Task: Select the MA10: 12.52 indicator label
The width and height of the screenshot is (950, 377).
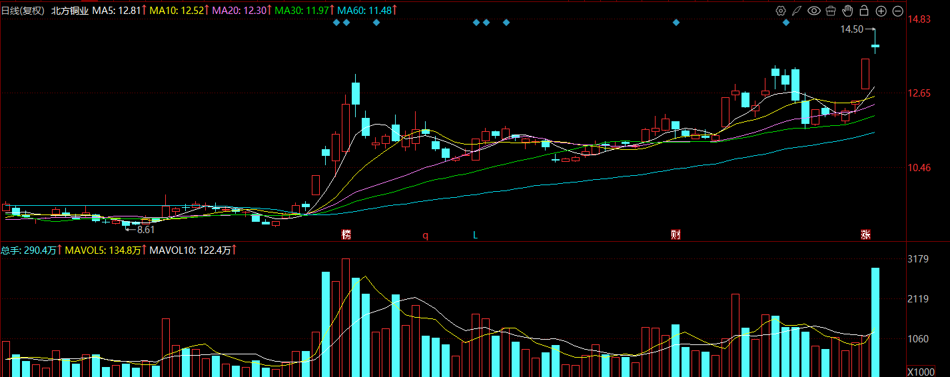Action: (x=179, y=11)
